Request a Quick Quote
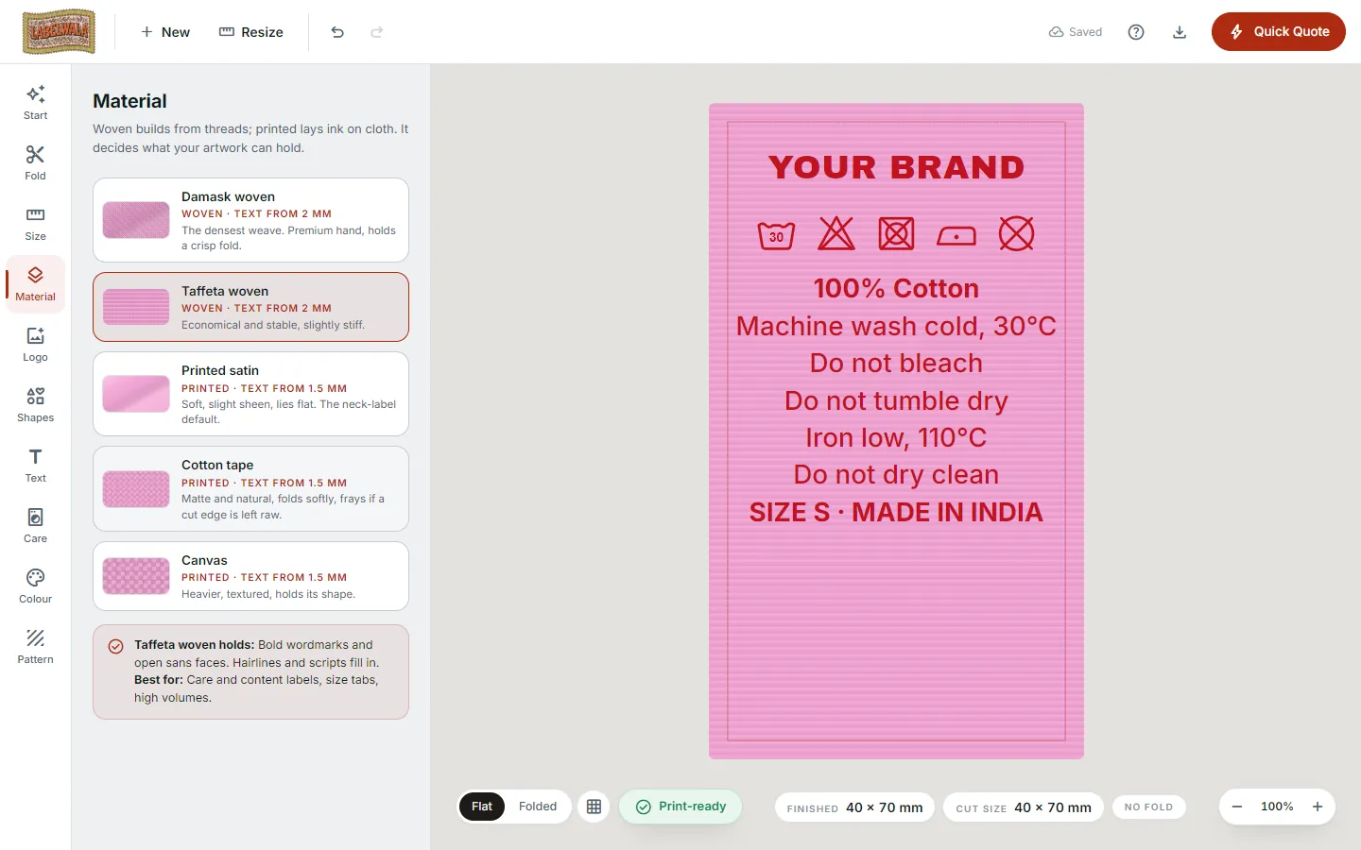This screenshot has height=850, width=1361. (1279, 32)
